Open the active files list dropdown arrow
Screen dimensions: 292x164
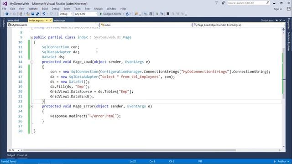pyautogui.click(x=284, y=20)
